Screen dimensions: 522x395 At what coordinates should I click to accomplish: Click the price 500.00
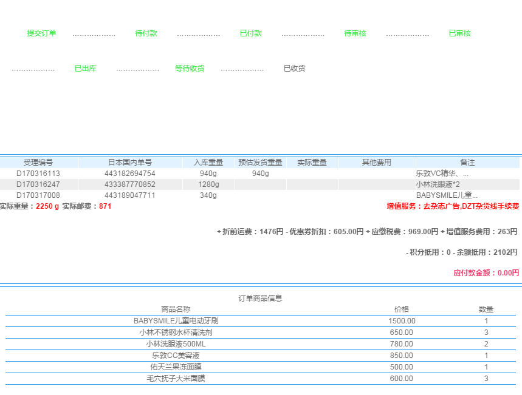[402, 367]
